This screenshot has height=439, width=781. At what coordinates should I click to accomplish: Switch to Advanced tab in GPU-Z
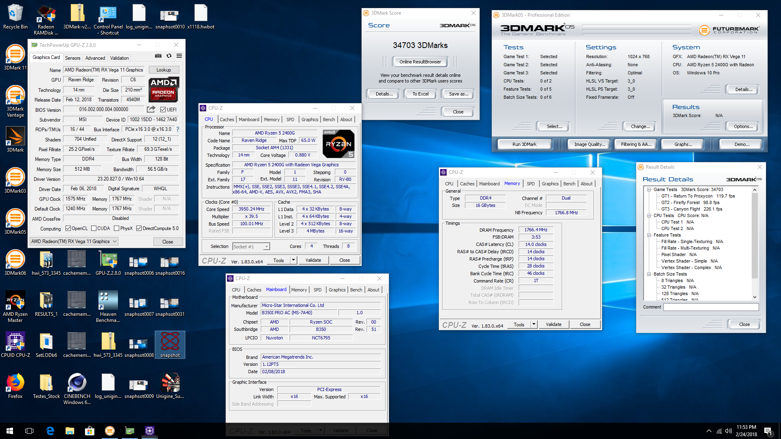[95, 58]
